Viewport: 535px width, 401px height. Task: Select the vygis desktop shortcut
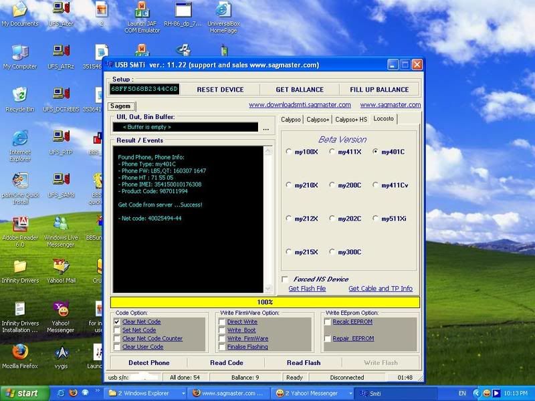62,357
